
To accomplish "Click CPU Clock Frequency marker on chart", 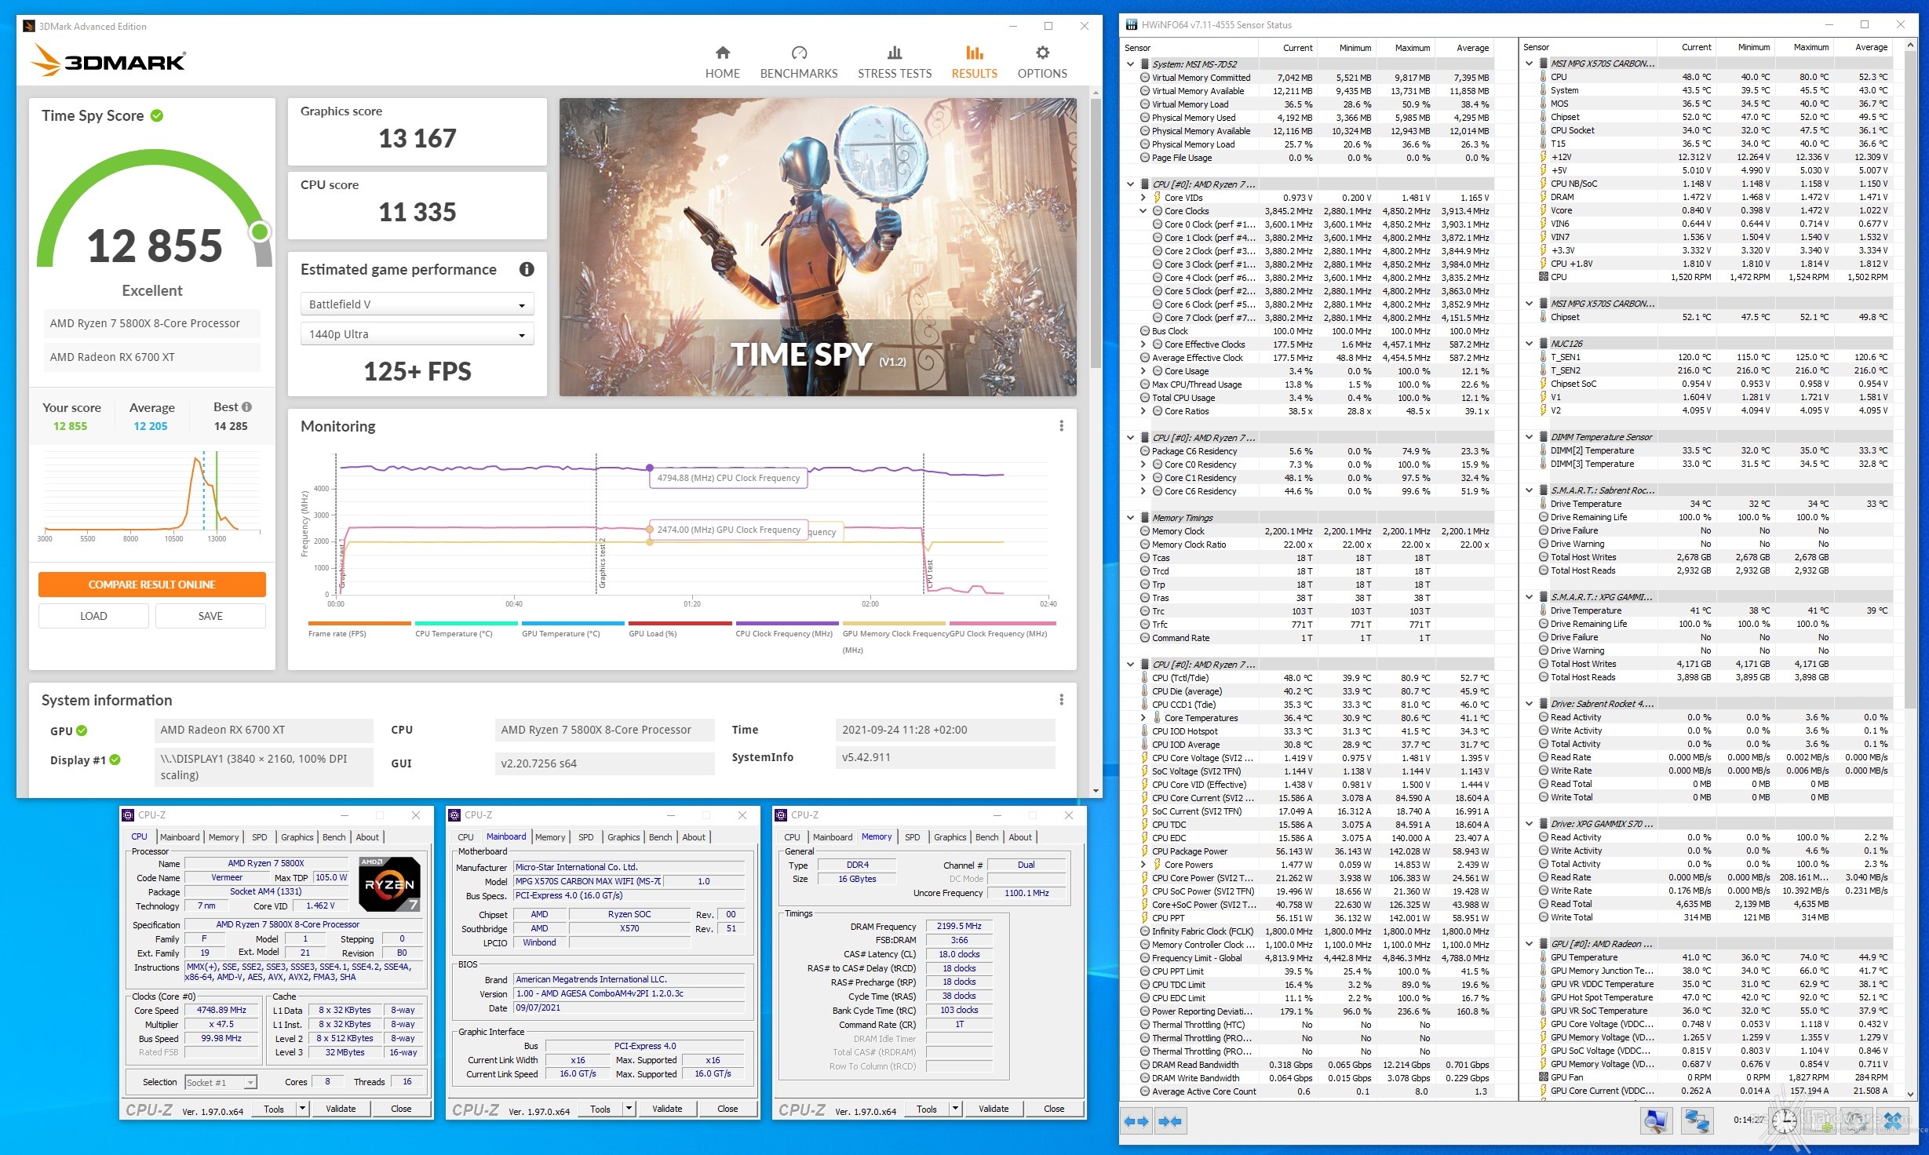I will click(650, 468).
